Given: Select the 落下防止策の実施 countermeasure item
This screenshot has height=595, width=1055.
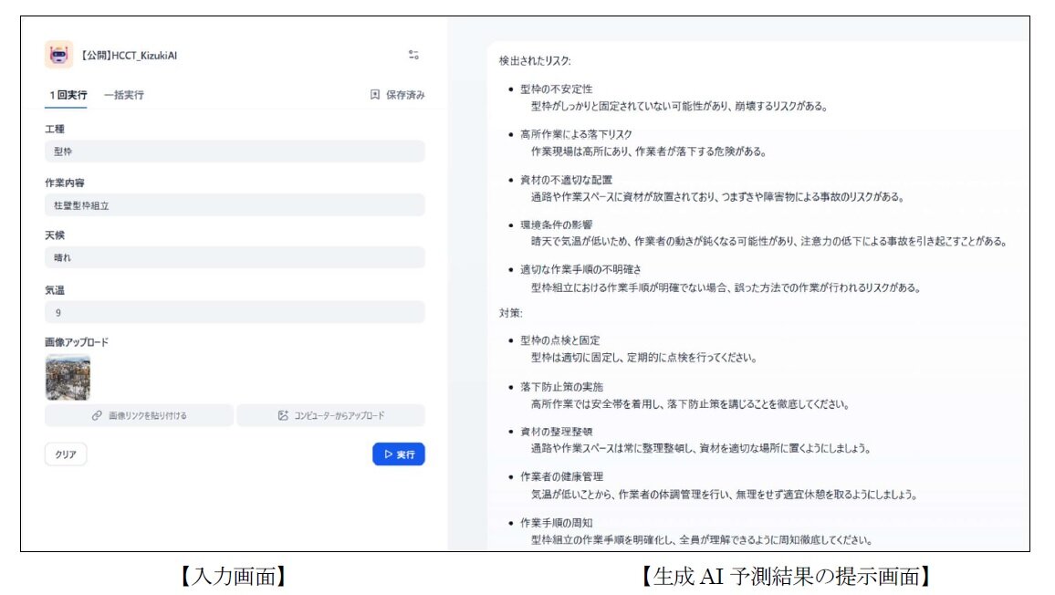Looking at the screenshot, I should (x=561, y=387).
